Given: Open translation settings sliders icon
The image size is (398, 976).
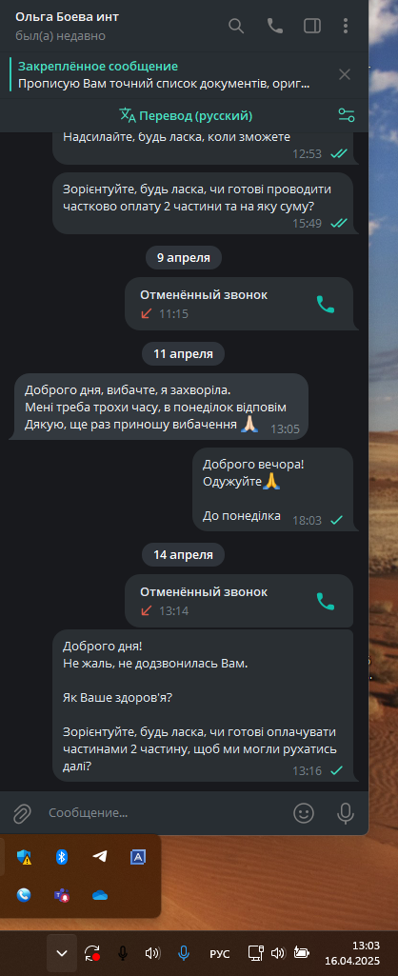Looking at the screenshot, I should (x=347, y=115).
